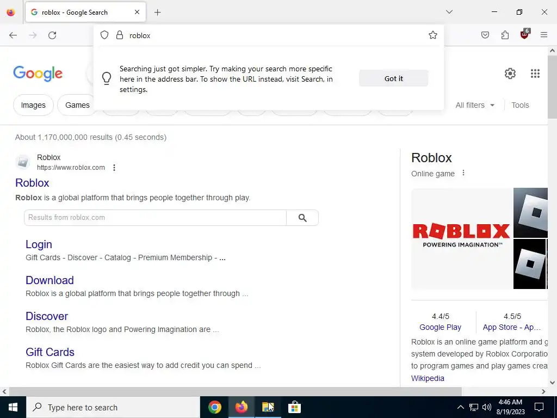557x418 pixels.
Task: Click the vertical scrollbar down arrow
Action: coord(553,383)
